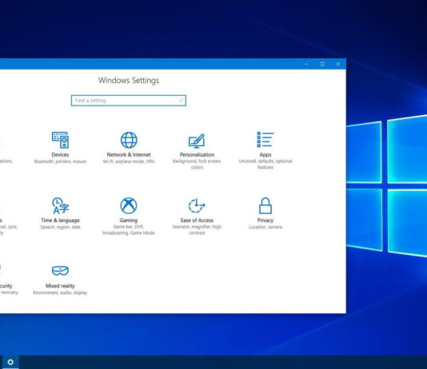Open Personalization monitor and brush icon

197,141
